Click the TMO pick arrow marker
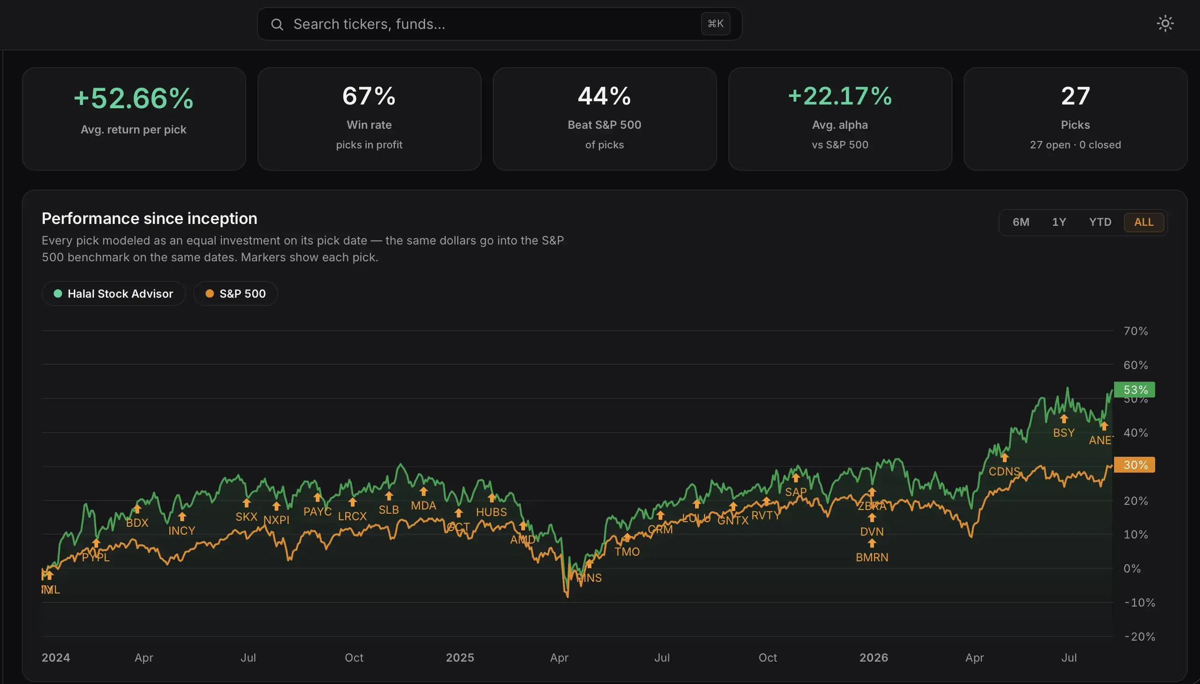 pyautogui.click(x=627, y=537)
